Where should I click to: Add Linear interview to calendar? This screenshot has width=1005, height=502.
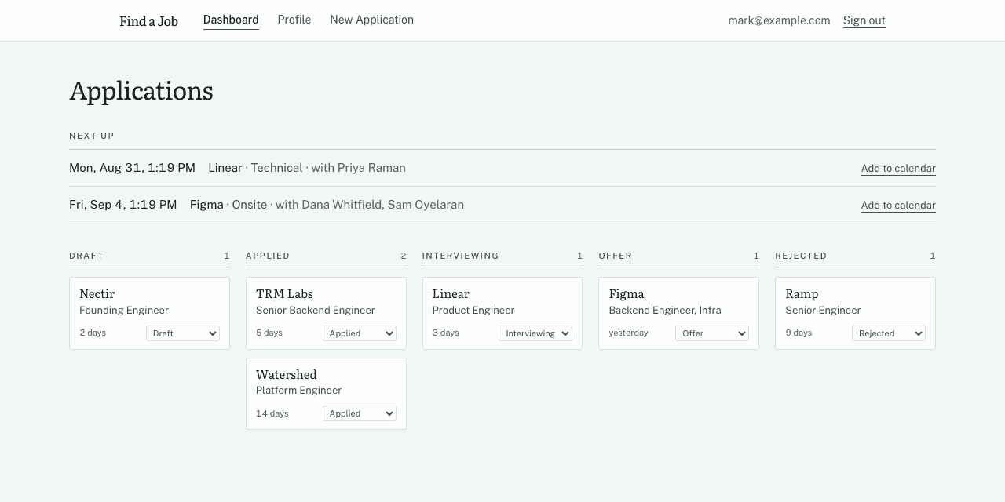898,168
